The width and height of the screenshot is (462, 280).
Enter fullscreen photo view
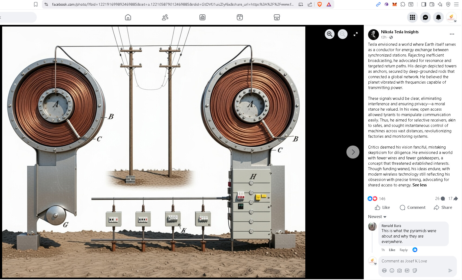356,34
